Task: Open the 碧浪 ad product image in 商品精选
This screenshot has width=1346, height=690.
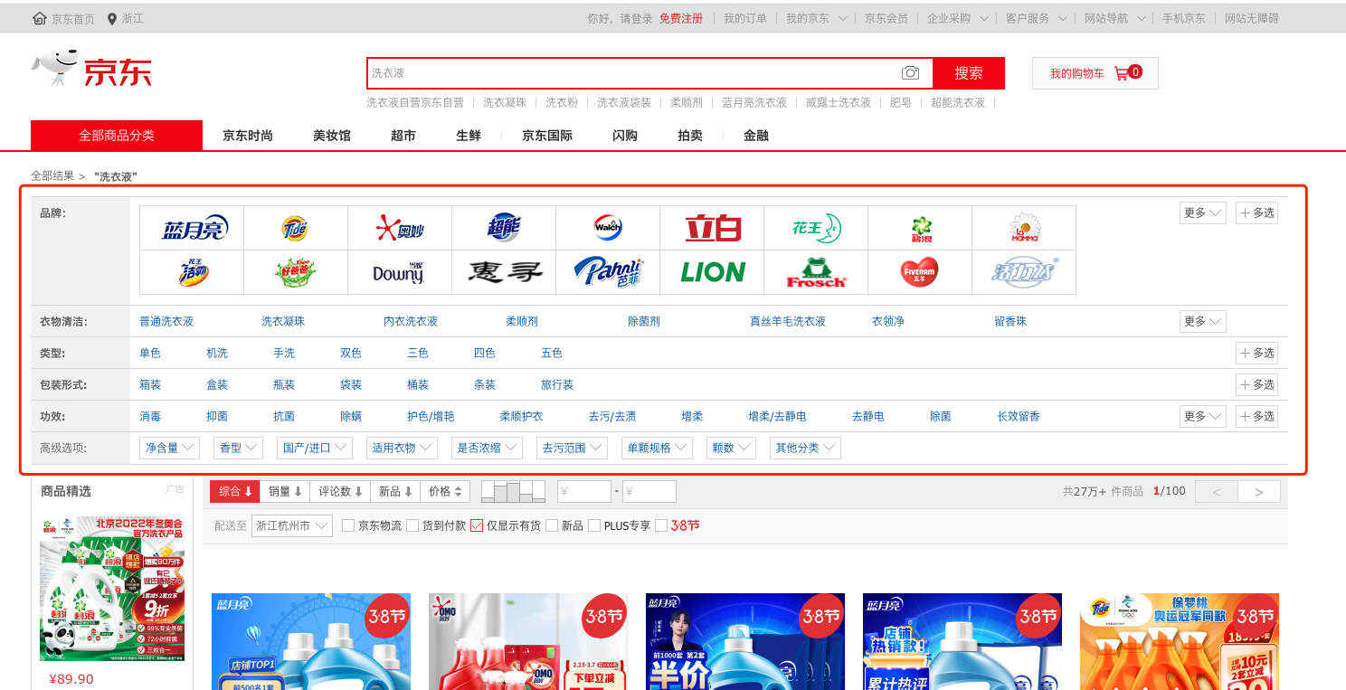Action: pyautogui.click(x=112, y=589)
